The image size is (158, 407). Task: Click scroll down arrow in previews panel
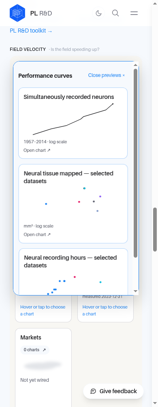pyautogui.click(x=136, y=291)
